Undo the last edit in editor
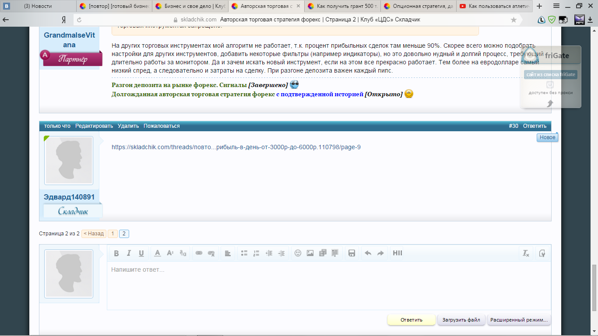The width and height of the screenshot is (598, 336). [x=368, y=253]
